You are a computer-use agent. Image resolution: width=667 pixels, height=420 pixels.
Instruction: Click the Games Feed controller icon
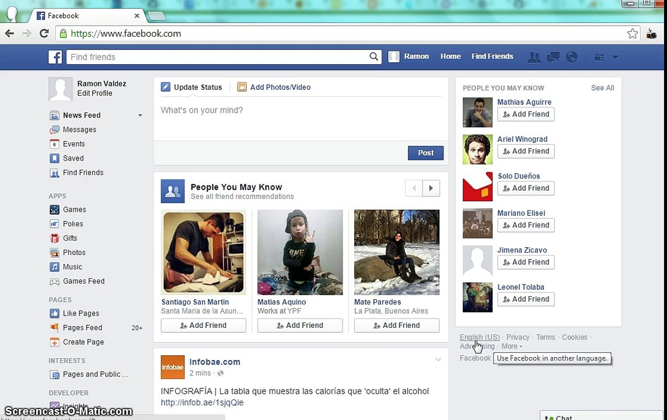point(54,281)
